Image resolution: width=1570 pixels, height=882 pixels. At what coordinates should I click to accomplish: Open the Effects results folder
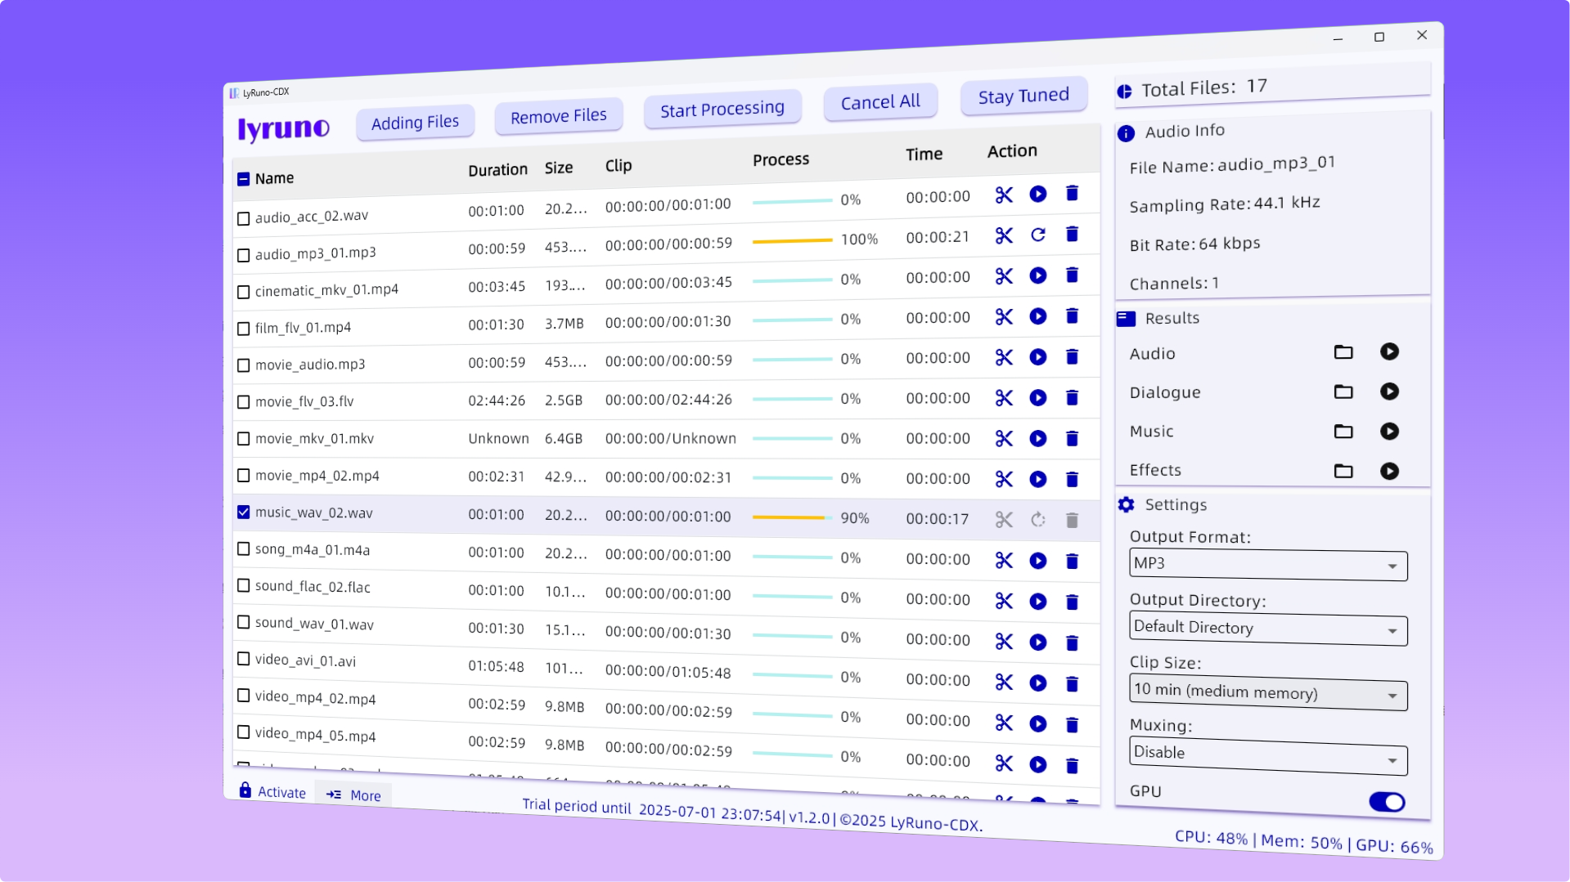coord(1343,471)
